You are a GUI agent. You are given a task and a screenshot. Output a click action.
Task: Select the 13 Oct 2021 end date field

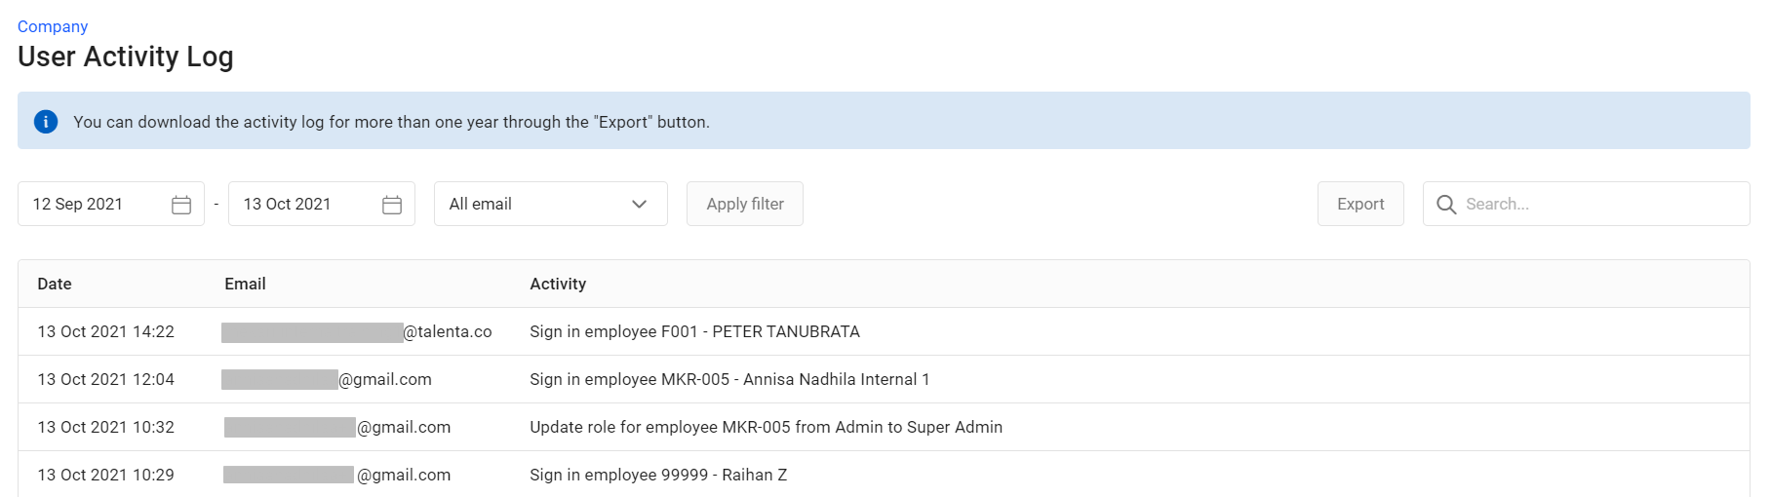coord(322,204)
